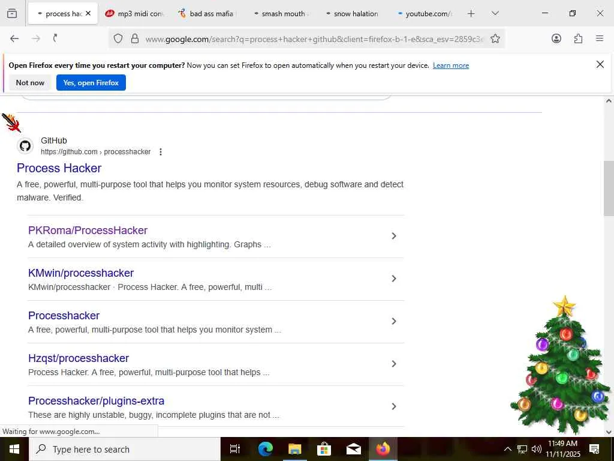The height and width of the screenshot is (461, 614).
Task: Click the Firefox taskbar icon
Action: pyautogui.click(x=383, y=449)
